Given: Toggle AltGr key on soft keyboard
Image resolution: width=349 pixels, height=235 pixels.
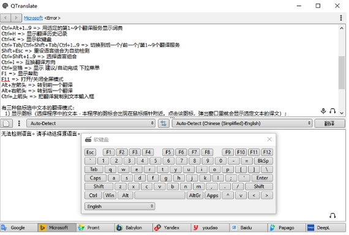Looking at the screenshot, I should (x=195, y=195).
